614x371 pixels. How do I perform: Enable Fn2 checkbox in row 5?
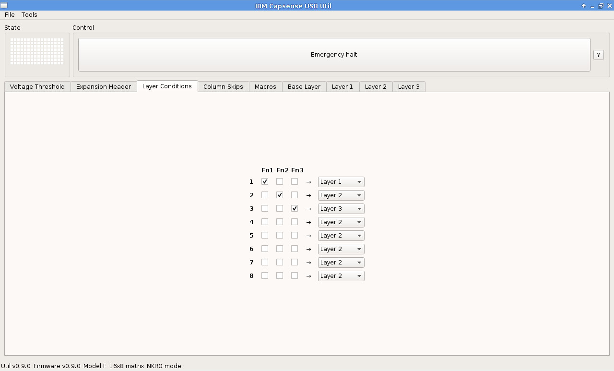coord(280,236)
